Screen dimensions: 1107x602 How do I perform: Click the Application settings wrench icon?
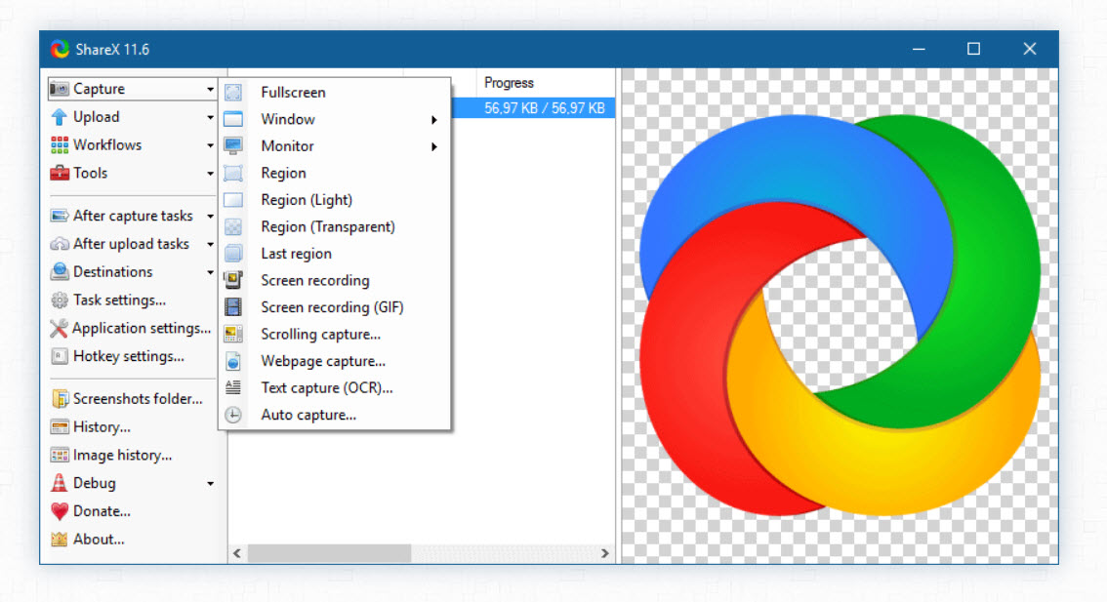pyautogui.click(x=60, y=328)
